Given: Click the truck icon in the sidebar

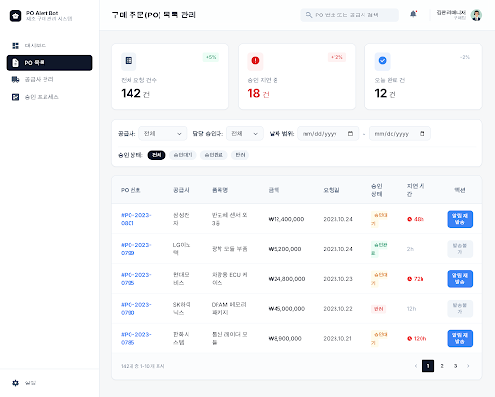Looking at the screenshot, I should coord(15,79).
